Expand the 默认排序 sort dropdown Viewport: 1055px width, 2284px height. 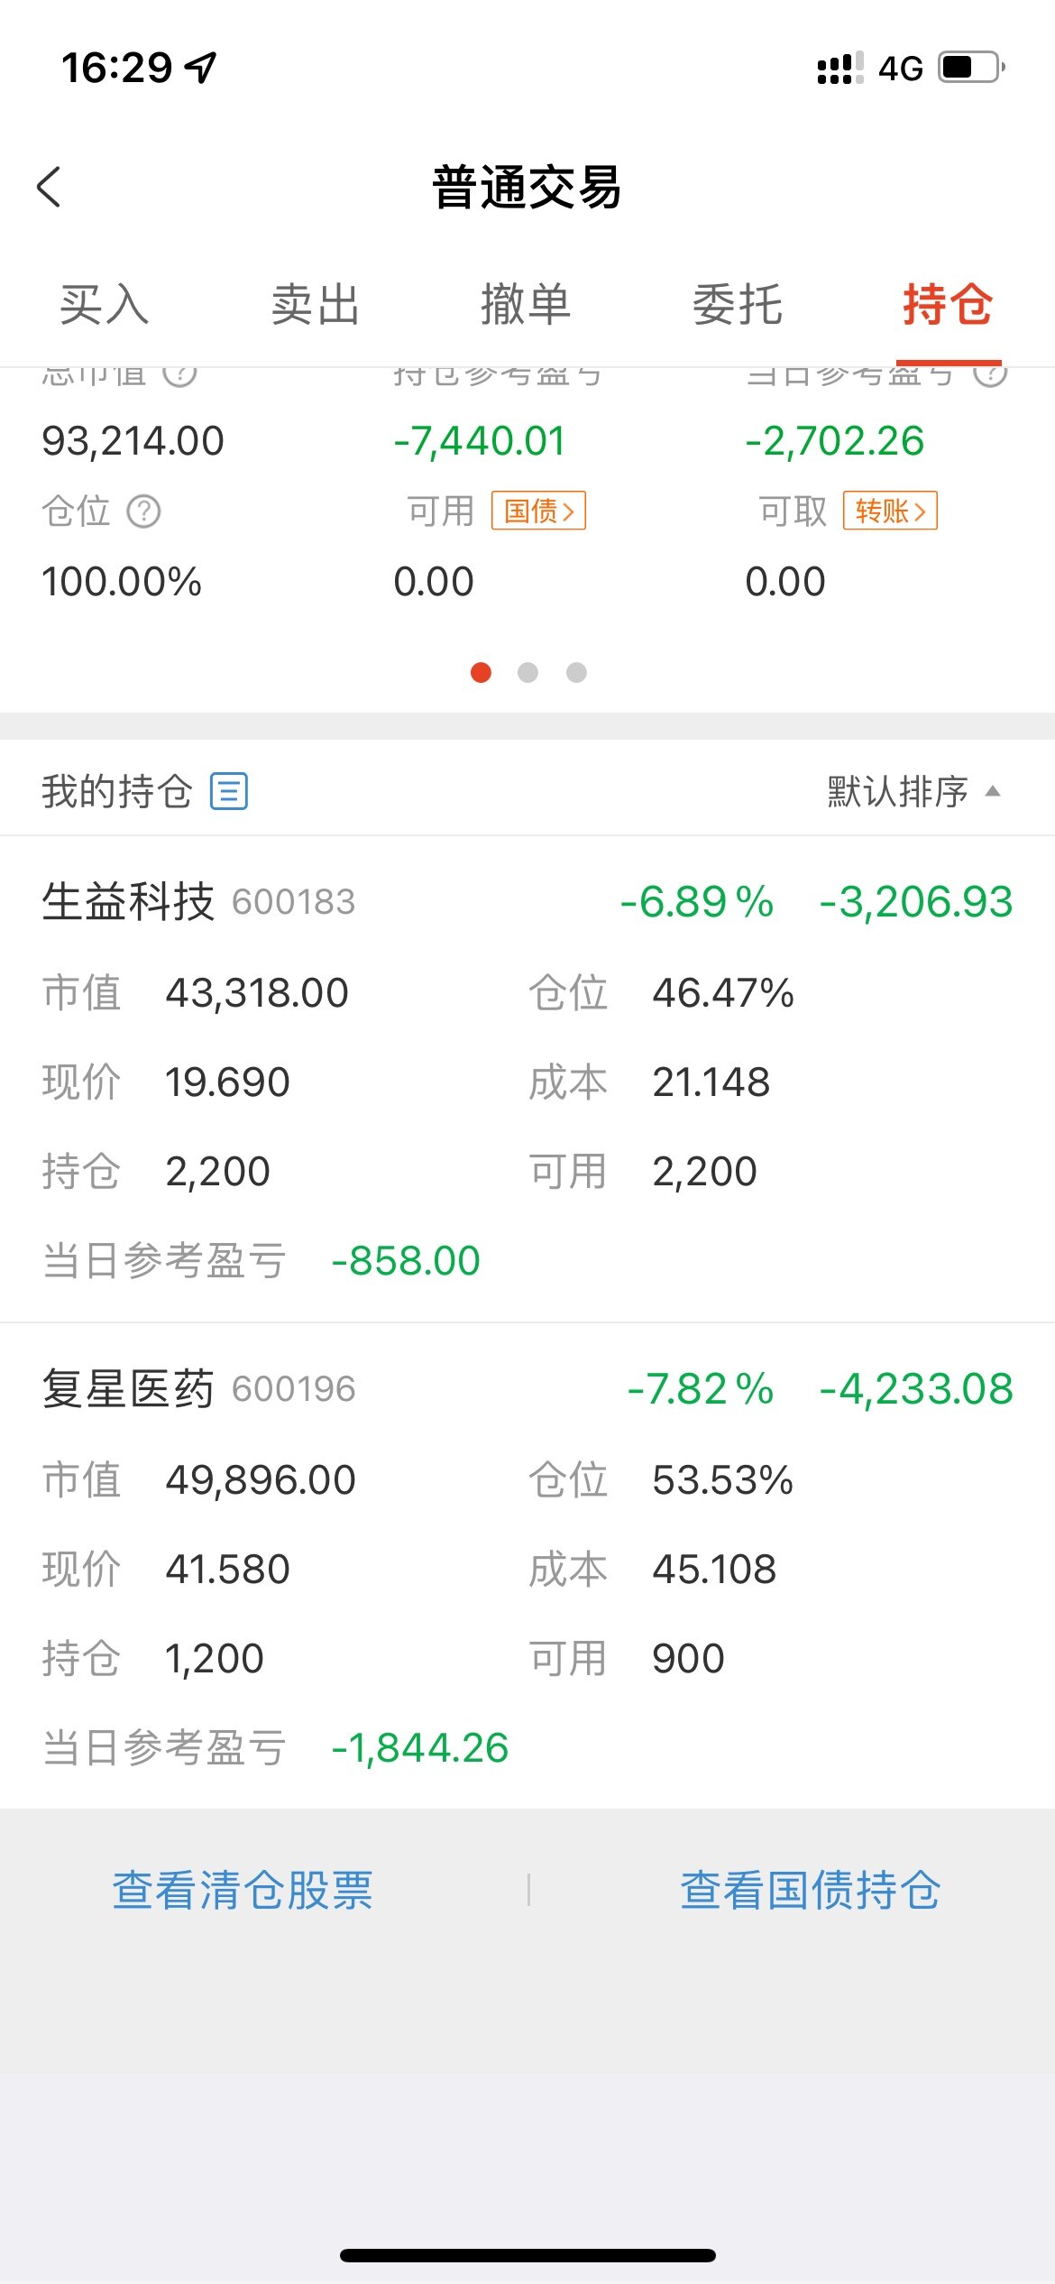point(914,791)
